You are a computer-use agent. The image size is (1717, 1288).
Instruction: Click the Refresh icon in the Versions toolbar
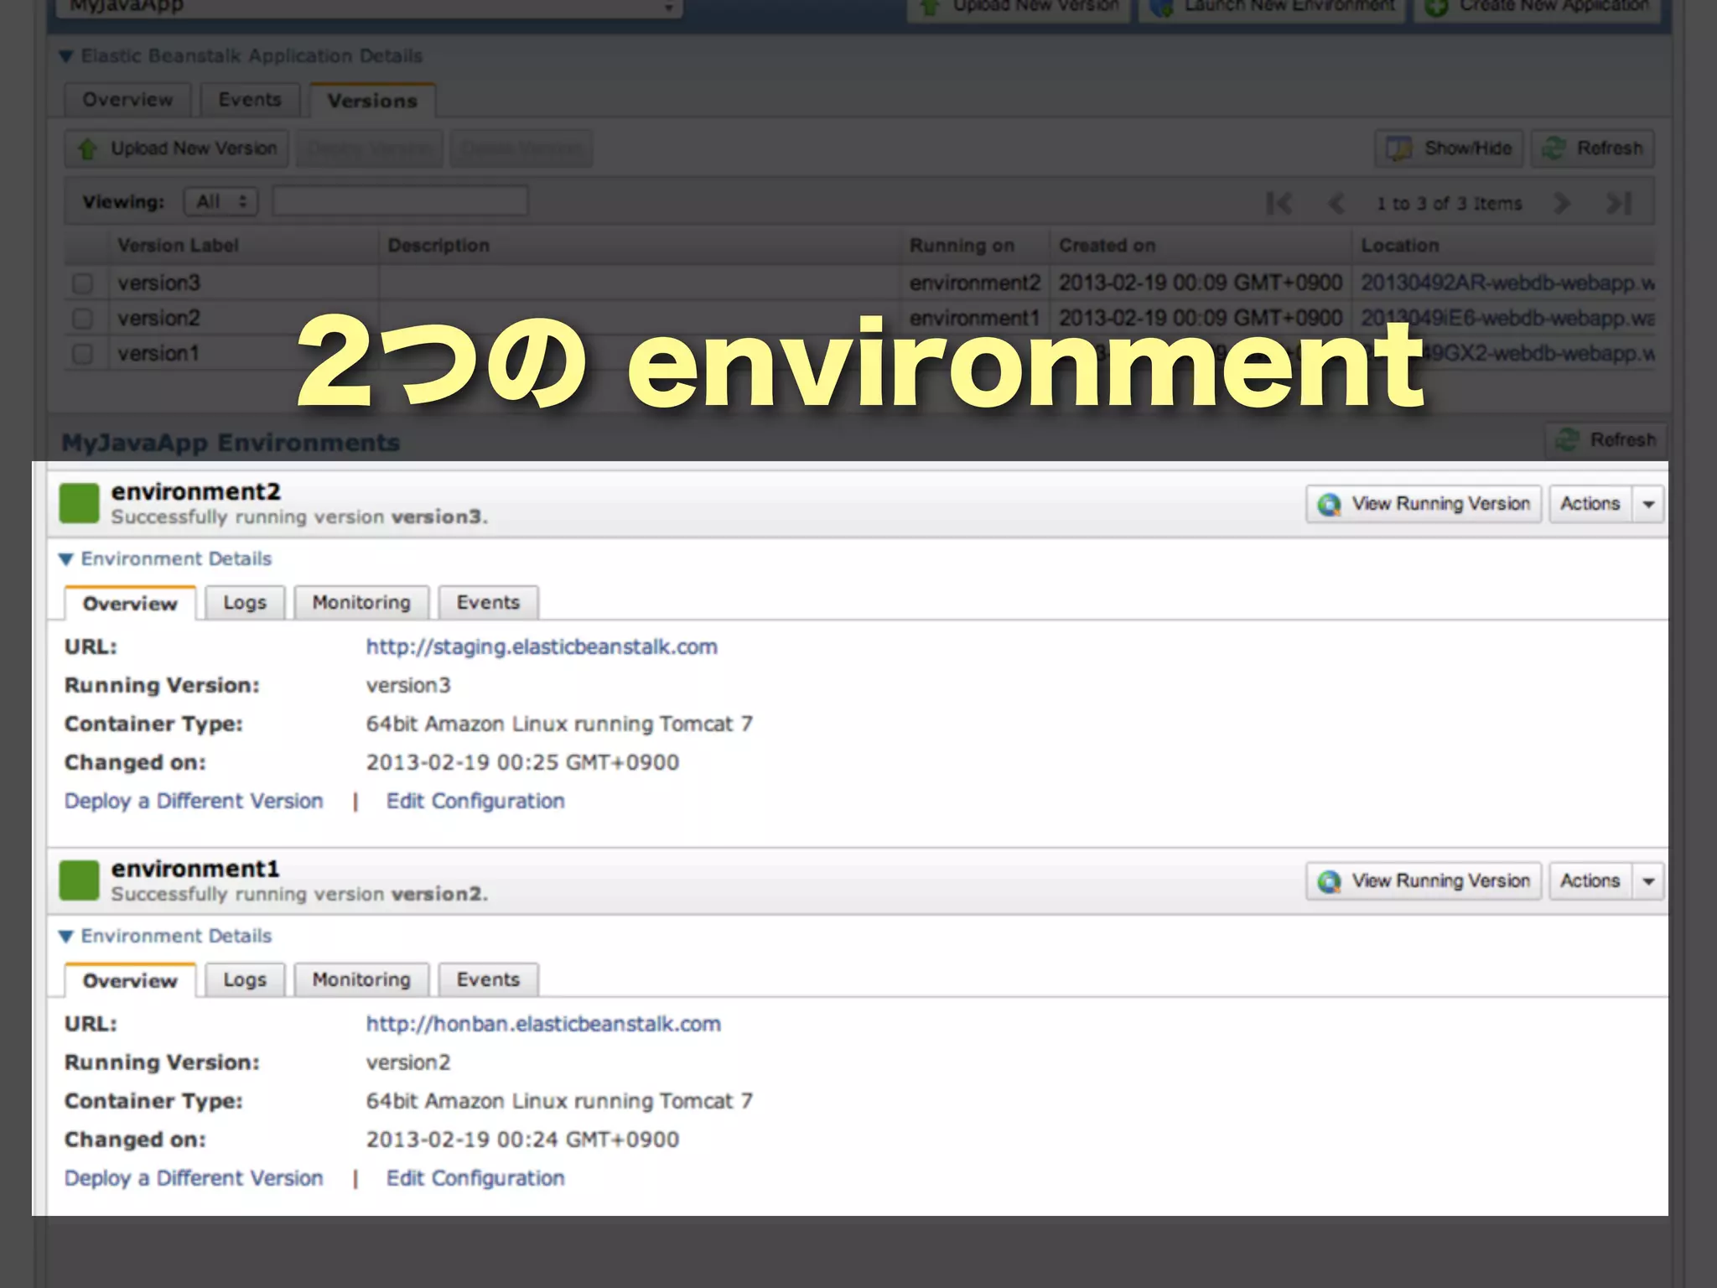(x=1554, y=148)
